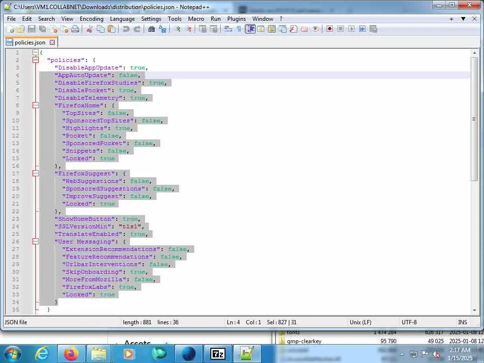
Task: Click the Close All toolbar icon
Action: tap(64, 29)
